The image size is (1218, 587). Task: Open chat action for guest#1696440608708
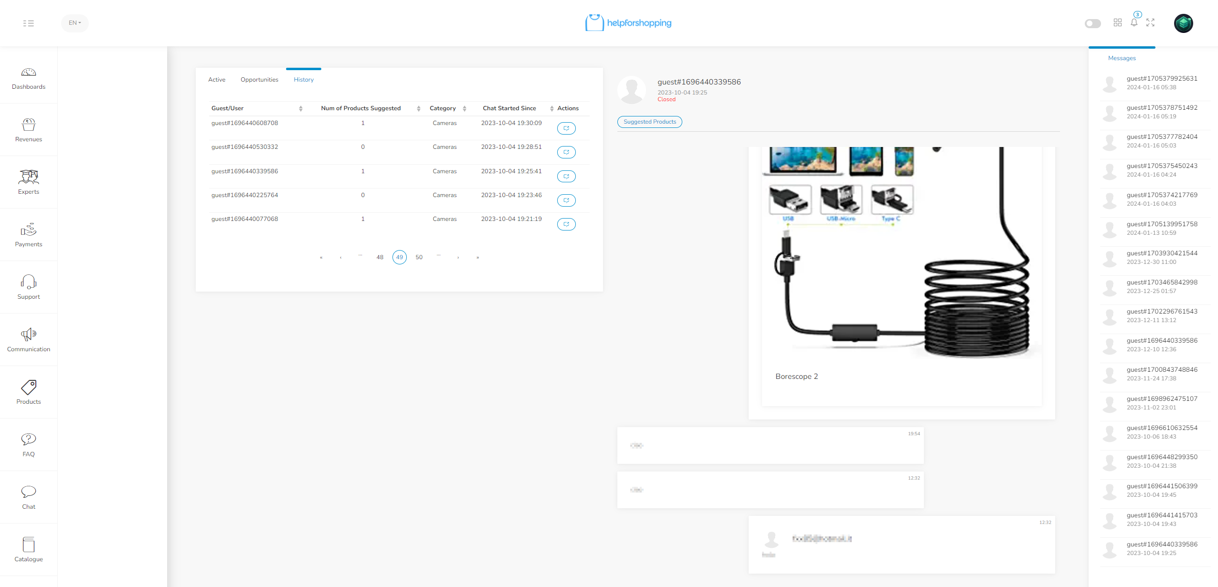click(566, 128)
